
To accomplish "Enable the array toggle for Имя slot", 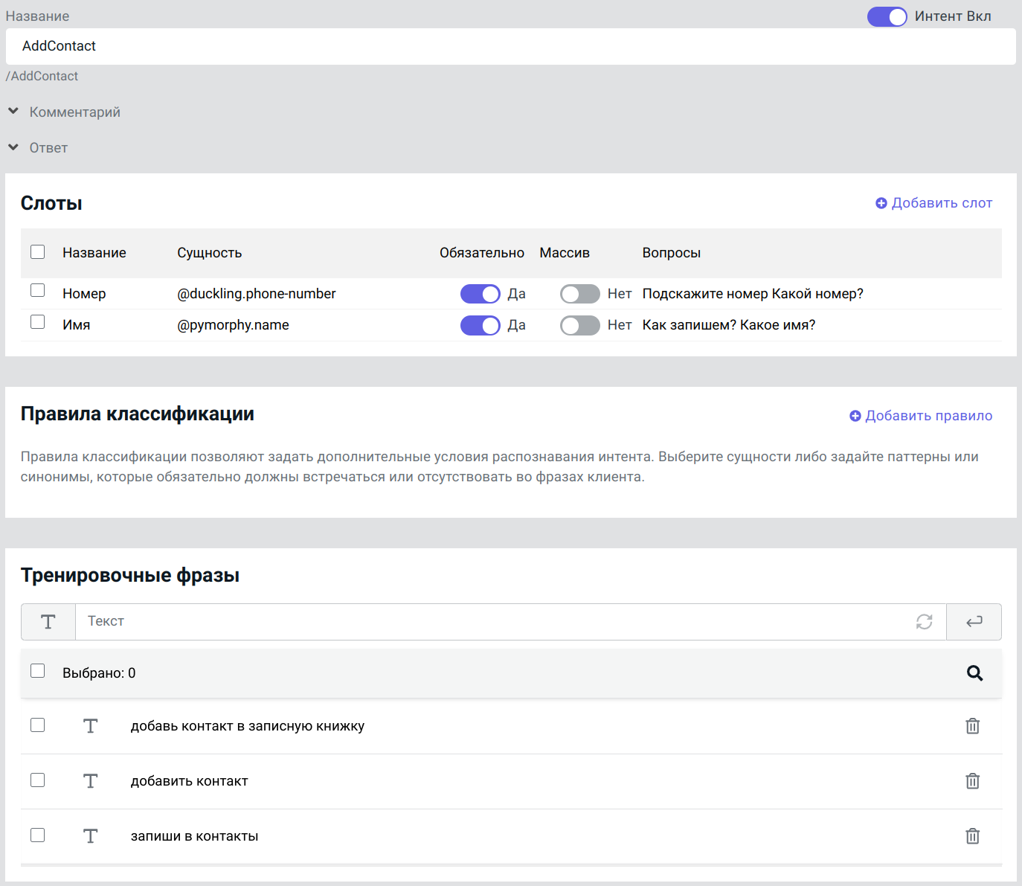I will pyautogui.click(x=579, y=325).
